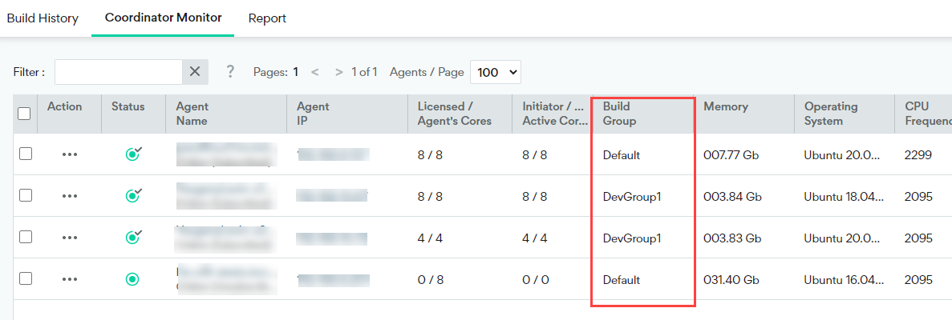The width and height of the screenshot is (952, 320).
Task: Go to next page arrow
Action: click(339, 72)
